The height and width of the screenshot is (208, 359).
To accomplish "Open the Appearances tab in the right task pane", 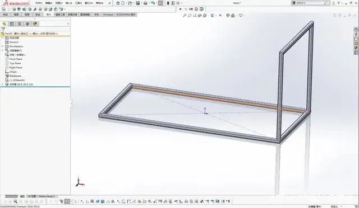I will (356, 48).
